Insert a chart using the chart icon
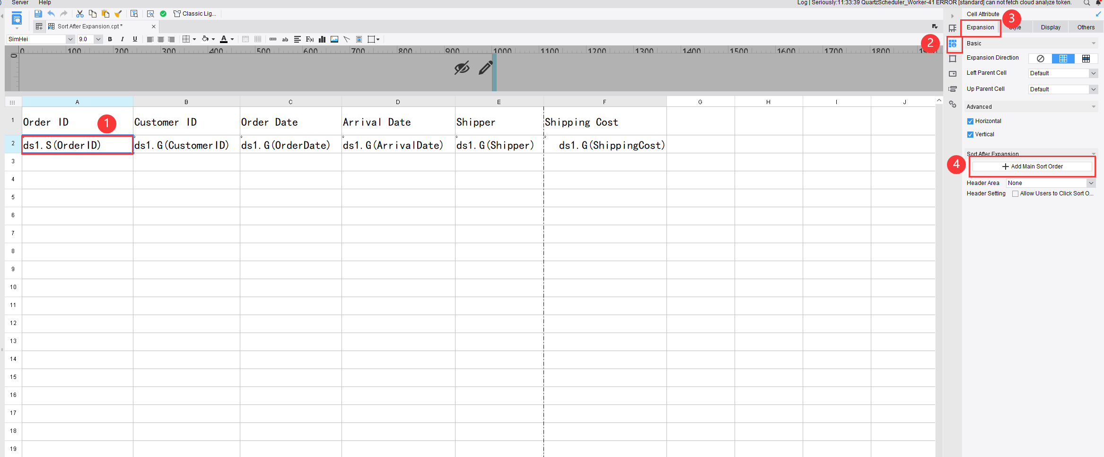 click(x=322, y=39)
